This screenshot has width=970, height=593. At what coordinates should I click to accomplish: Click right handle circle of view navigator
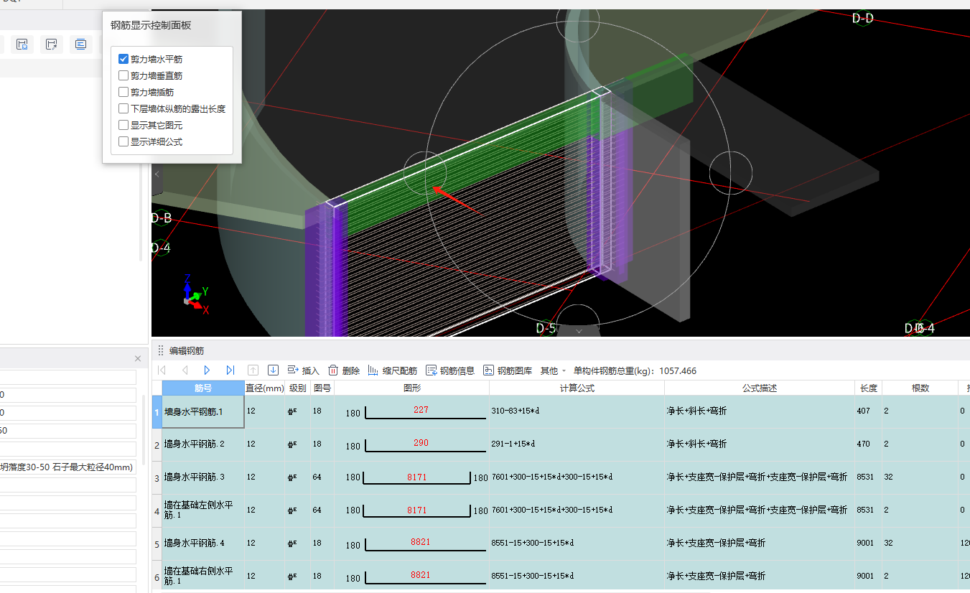click(x=731, y=172)
